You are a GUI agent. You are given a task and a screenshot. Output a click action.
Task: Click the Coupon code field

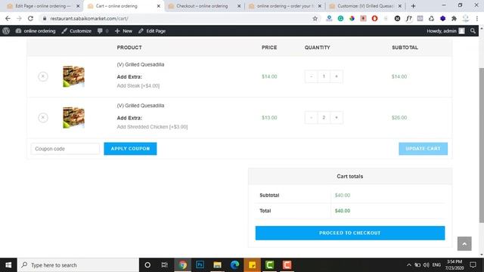point(65,149)
